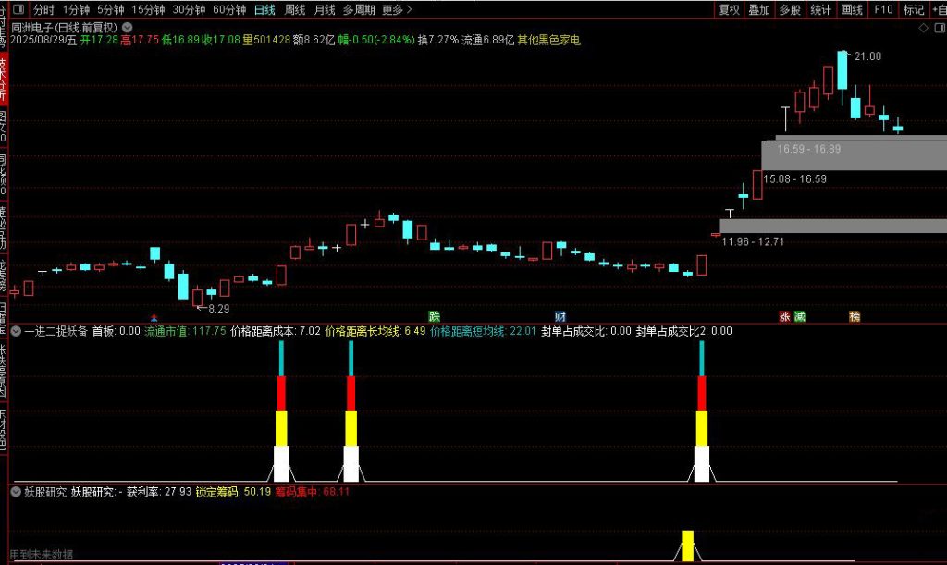Toggle the right sidebar panel icon

coord(937,29)
